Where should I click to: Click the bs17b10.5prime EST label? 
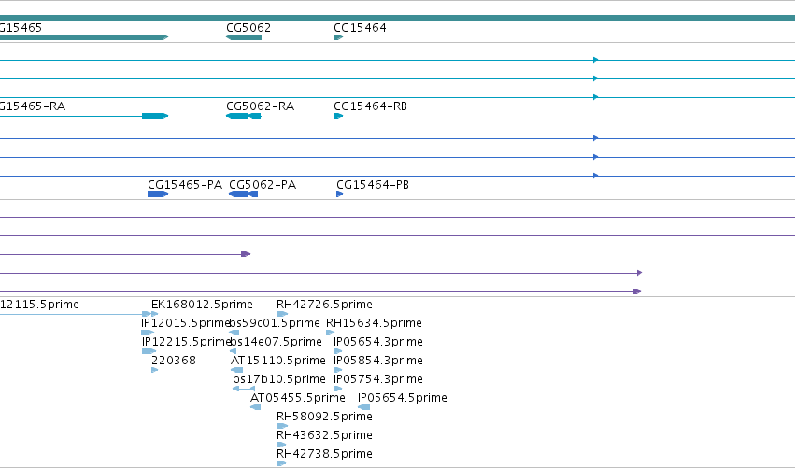coord(279,379)
